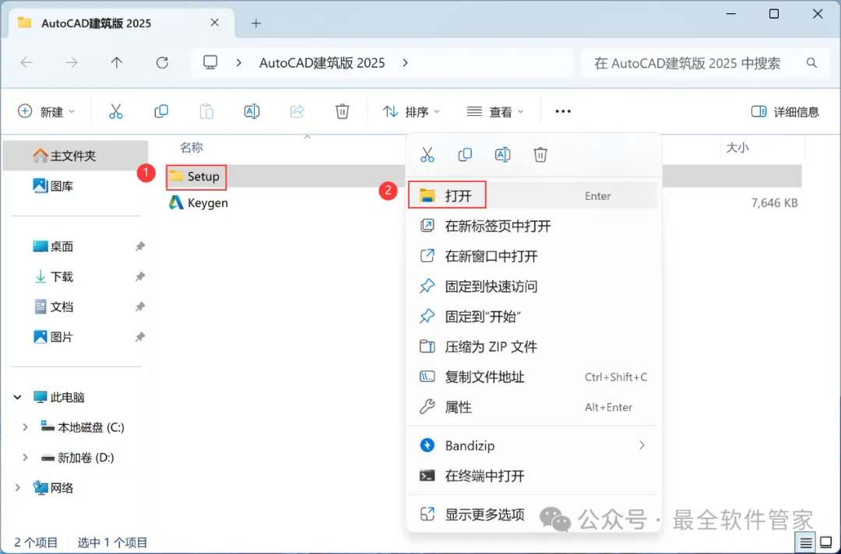The width and height of the screenshot is (841, 554).
Task: Switch to large thumbnails view in the status bar
Action: 826,543
